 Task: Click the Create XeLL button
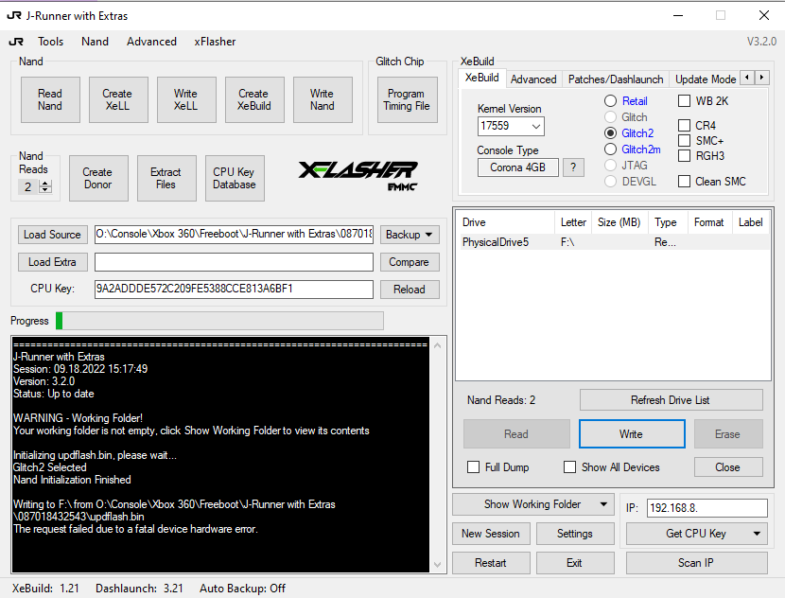coord(118,99)
